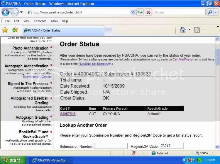The image size is (220, 164).
Task: Click PSA/DNA - Order Sta... taskbar button
Action: click(x=51, y=160)
